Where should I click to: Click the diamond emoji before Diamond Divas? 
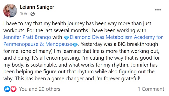click(x=66, y=38)
